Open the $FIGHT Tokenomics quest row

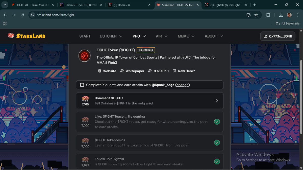(150, 143)
